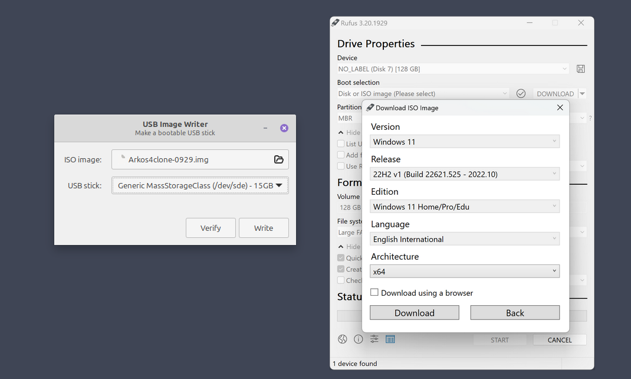Click the checkmark hash verification icon
The width and height of the screenshot is (631, 379).
coord(521,93)
